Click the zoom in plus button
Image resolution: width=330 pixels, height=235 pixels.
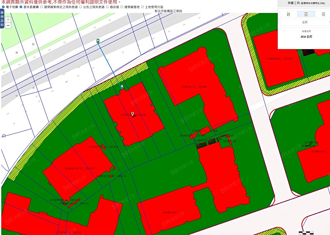click(8, 20)
